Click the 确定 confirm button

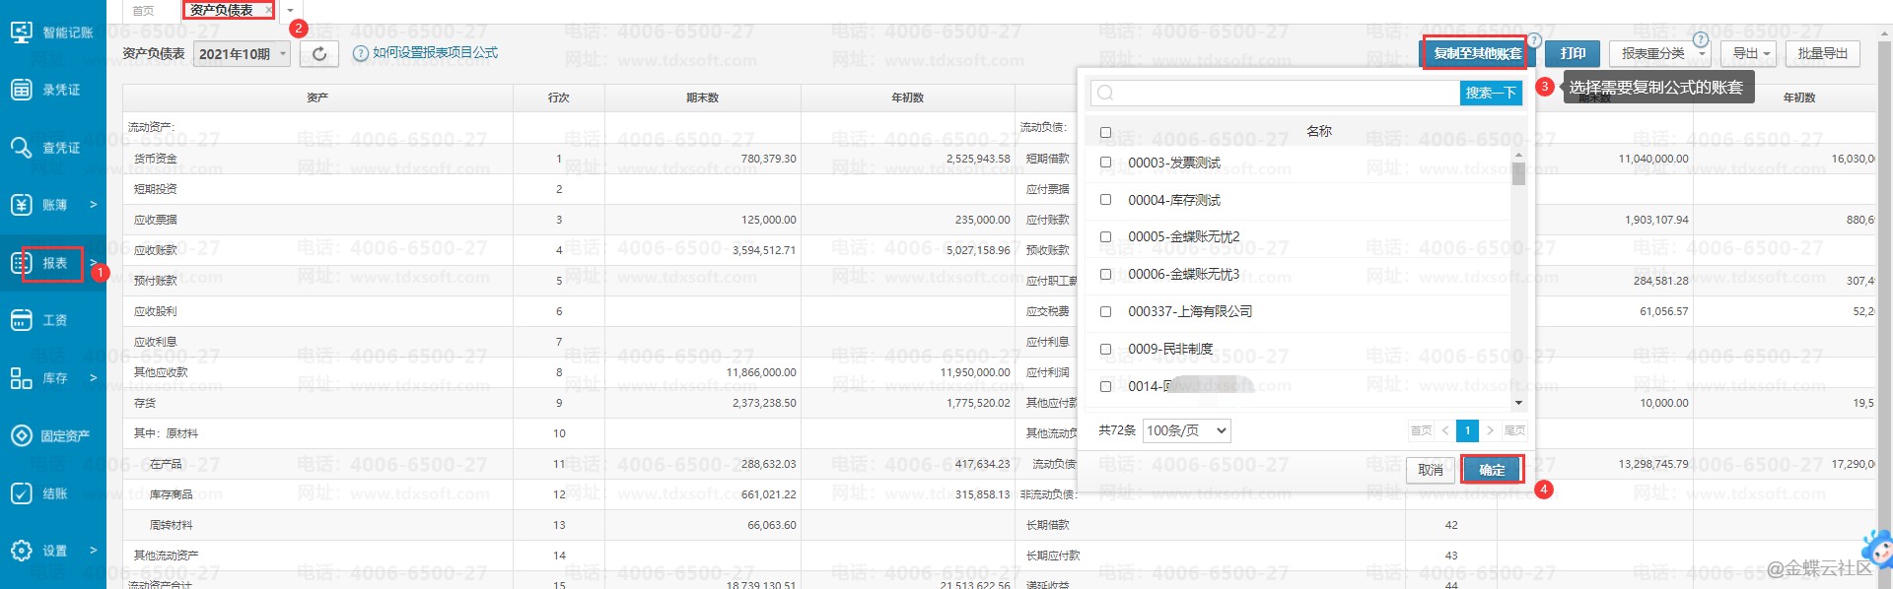[1492, 470]
